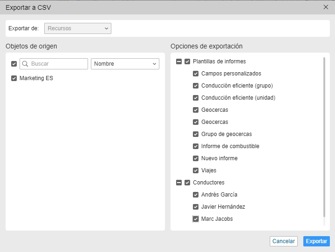Disable Nuevo informe export option
335x252 pixels.
coord(196,158)
